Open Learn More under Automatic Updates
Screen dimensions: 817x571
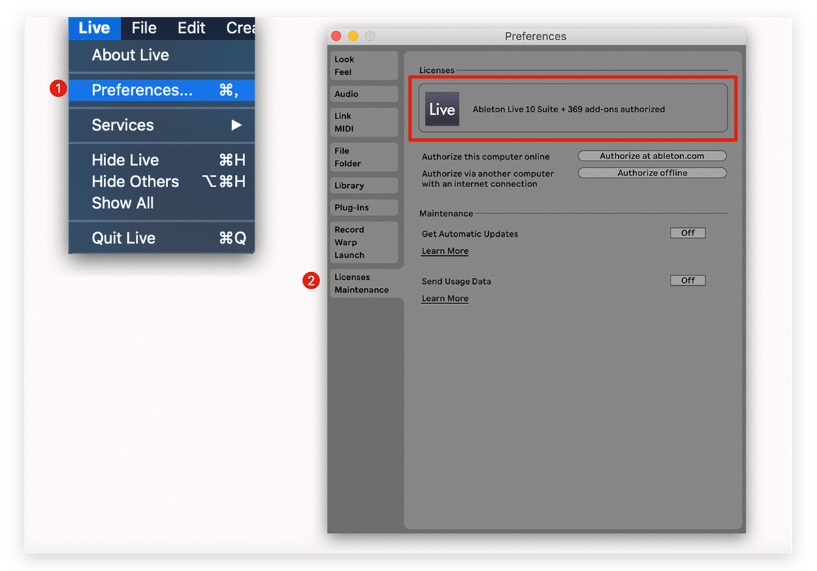445,251
